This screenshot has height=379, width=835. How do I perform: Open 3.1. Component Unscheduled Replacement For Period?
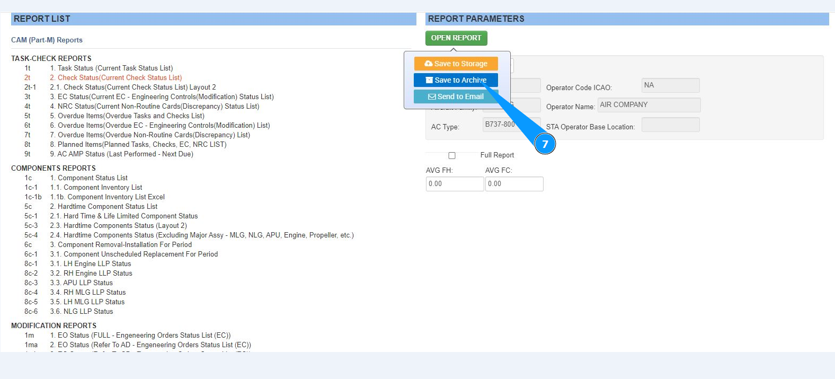[134, 254]
